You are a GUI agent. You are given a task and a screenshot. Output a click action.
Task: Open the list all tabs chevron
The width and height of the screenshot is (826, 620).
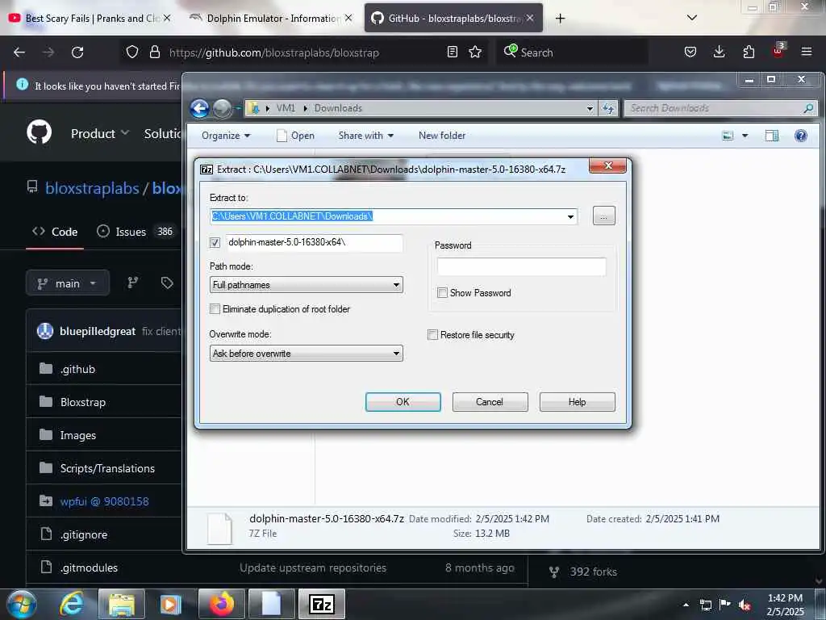tap(691, 19)
